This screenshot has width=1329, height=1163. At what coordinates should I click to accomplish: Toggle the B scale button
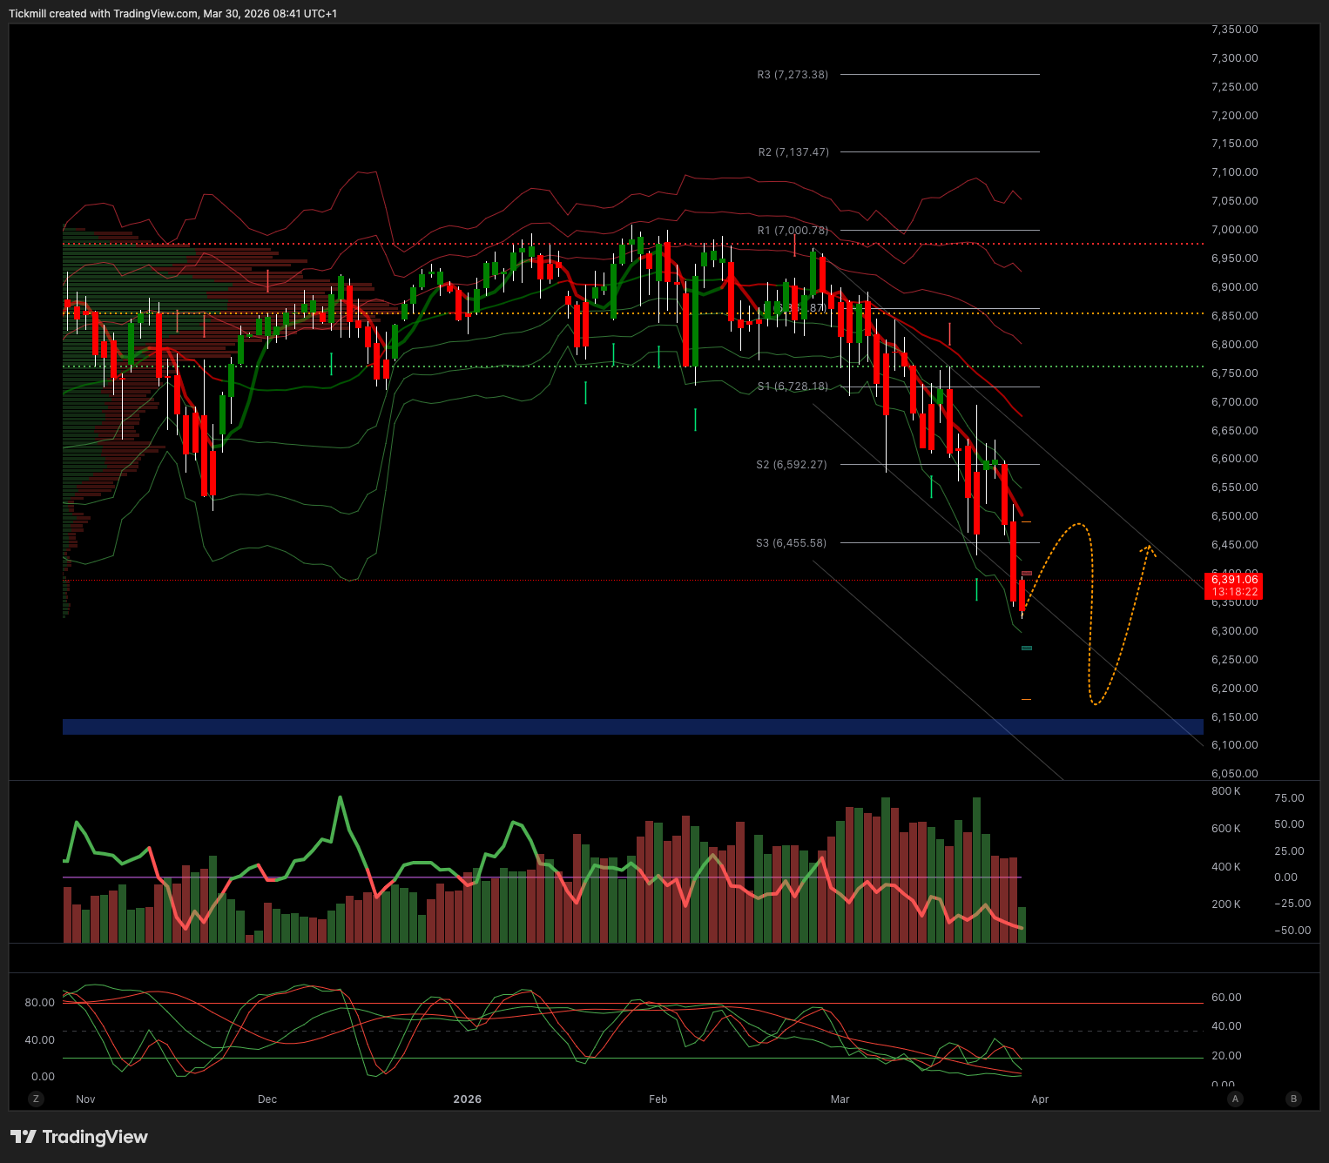[x=1293, y=1099]
